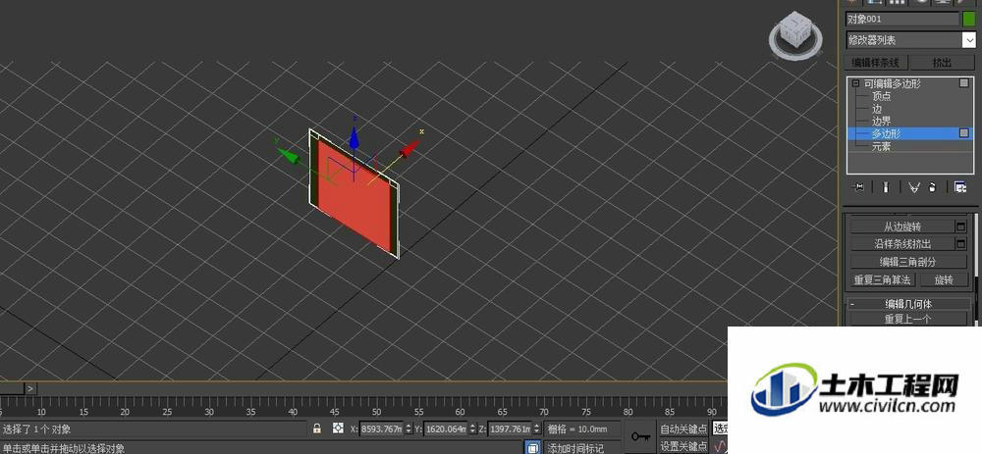Select the 边界 sub-object level
Viewport: 982px width, 454px height.
[881, 122]
